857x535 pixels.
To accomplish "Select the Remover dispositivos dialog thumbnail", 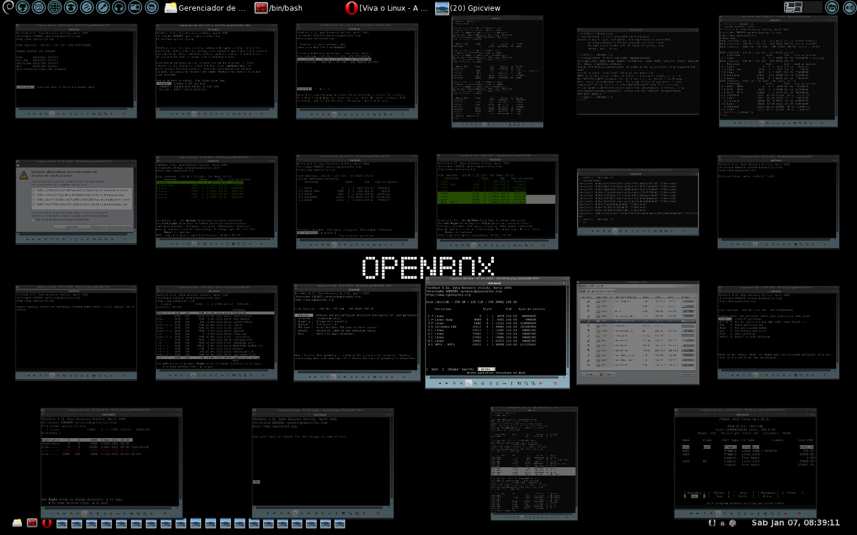I will pos(76,202).
